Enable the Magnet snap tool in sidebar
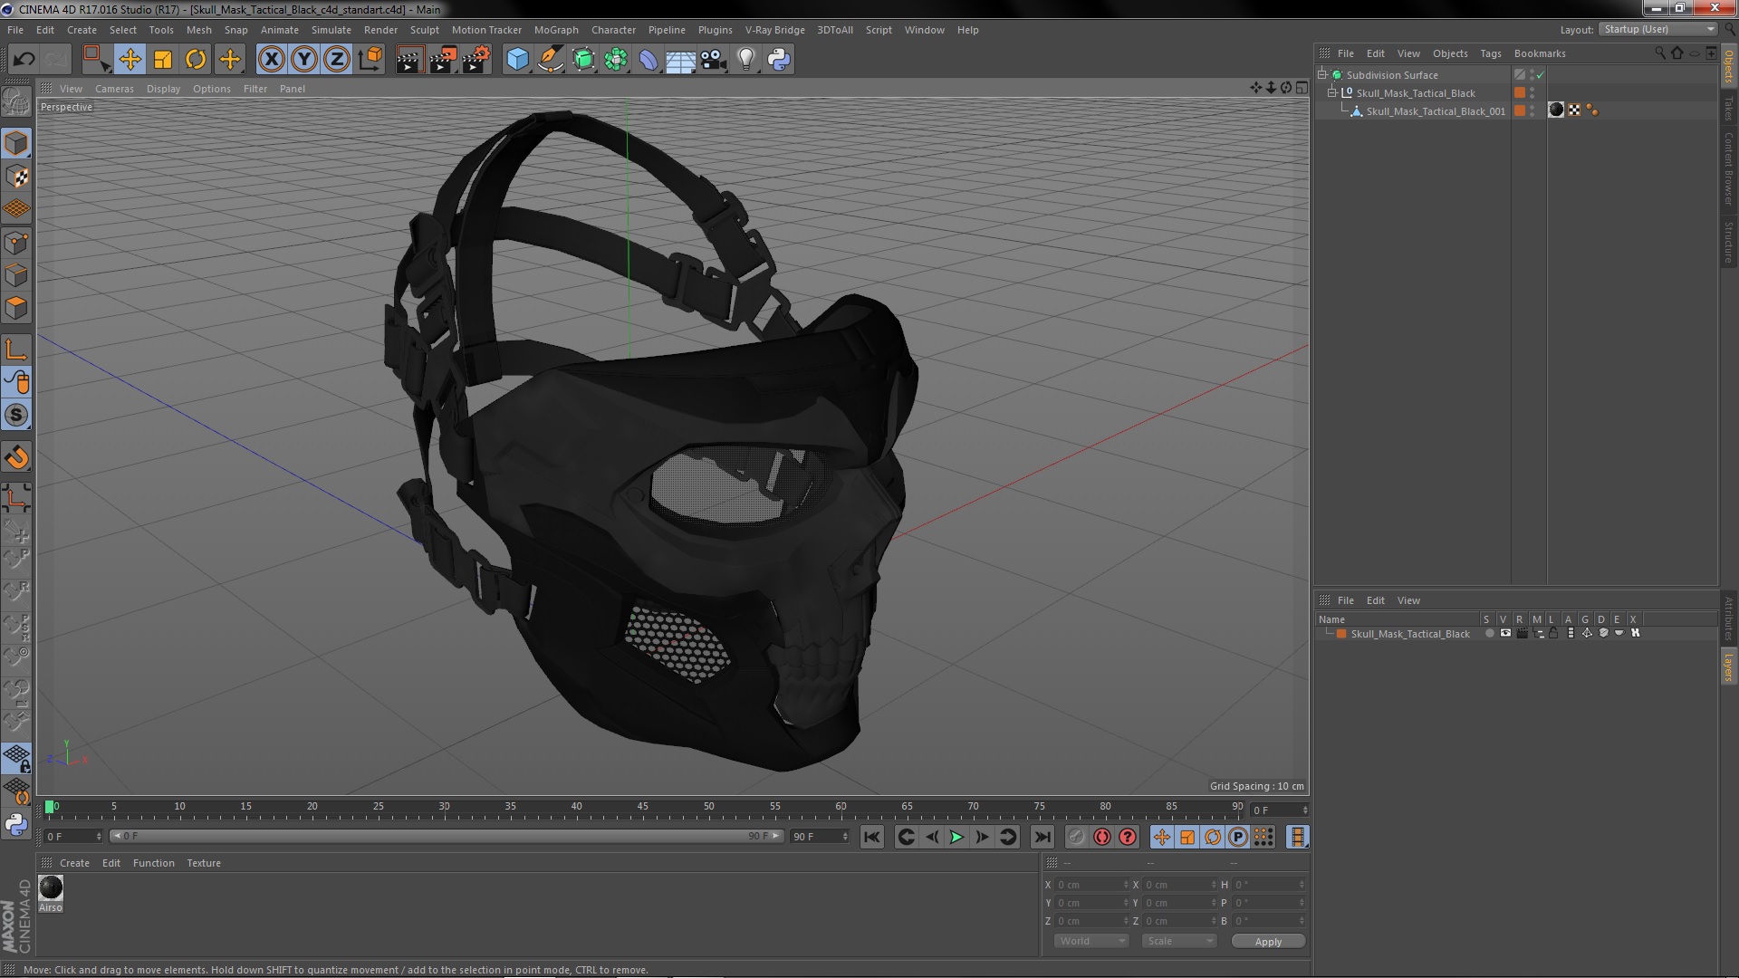 (x=16, y=457)
